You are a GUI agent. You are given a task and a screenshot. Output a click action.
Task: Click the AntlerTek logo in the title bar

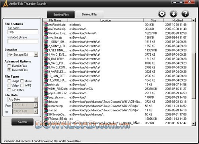[x=5, y=4]
